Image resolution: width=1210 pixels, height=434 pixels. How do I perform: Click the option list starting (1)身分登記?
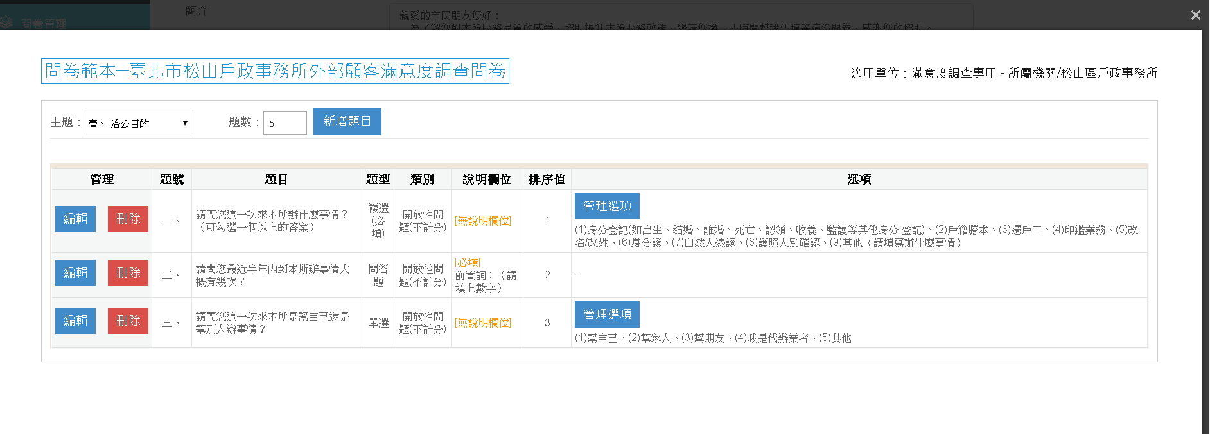tap(856, 236)
